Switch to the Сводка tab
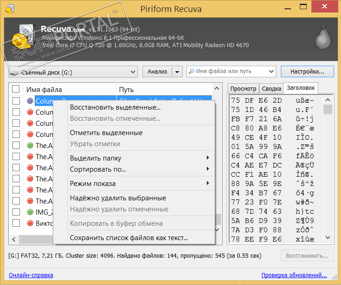The width and height of the screenshot is (341, 285). click(x=272, y=88)
